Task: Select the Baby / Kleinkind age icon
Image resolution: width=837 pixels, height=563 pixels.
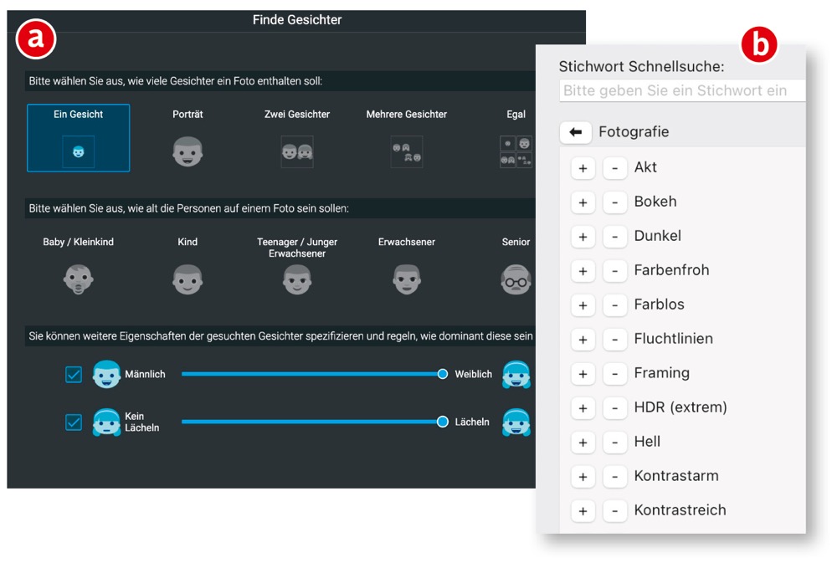Action: [x=78, y=279]
